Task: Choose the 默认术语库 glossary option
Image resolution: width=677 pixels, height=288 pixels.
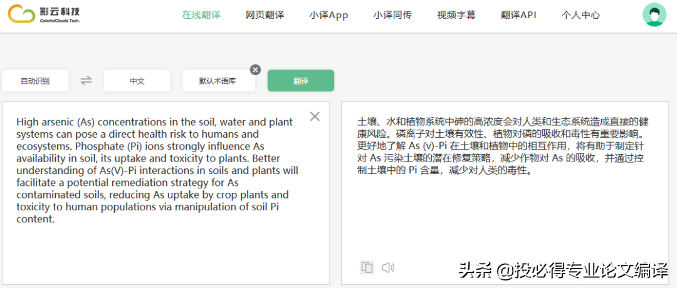Action: pos(218,81)
